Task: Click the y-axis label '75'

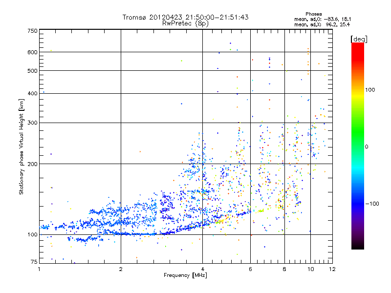Action: tap(34, 262)
